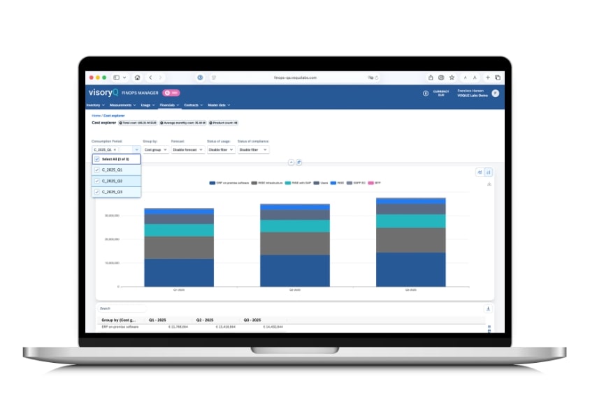Switch to line chart view icon
This screenshot has width=590, height=411.
[x=480, y=172]
